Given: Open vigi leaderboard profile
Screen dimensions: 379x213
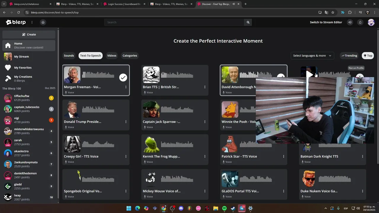Looking at the screenshot, I should (29, 120).
